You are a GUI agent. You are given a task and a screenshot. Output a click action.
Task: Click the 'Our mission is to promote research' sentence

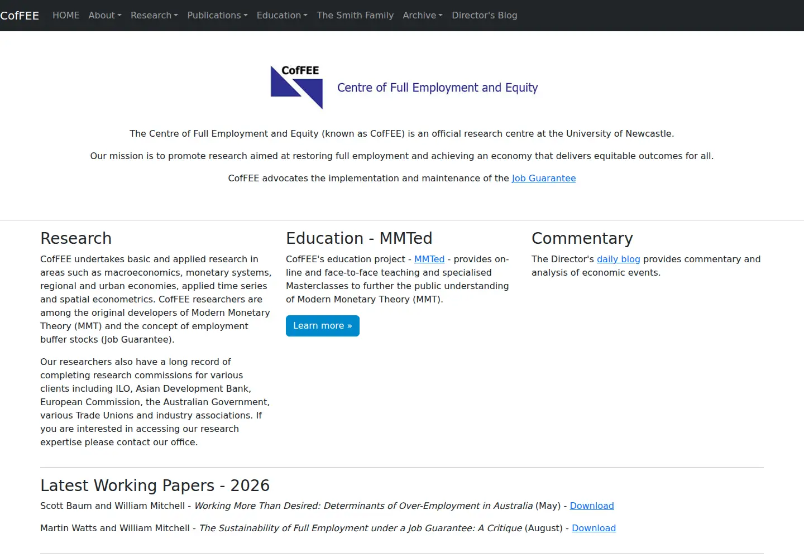[x=402, y=156]
